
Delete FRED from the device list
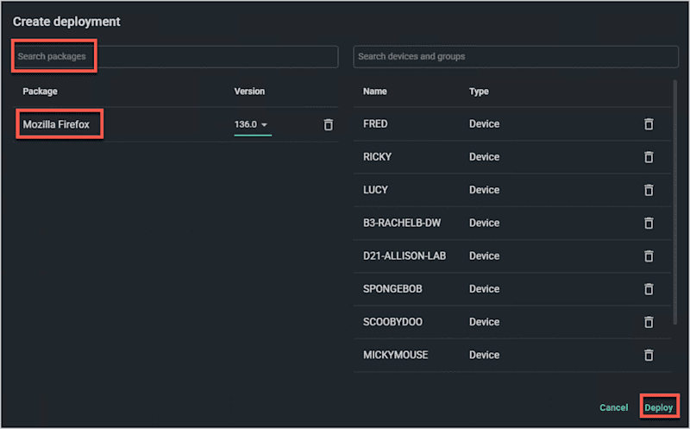coord(649,124)
